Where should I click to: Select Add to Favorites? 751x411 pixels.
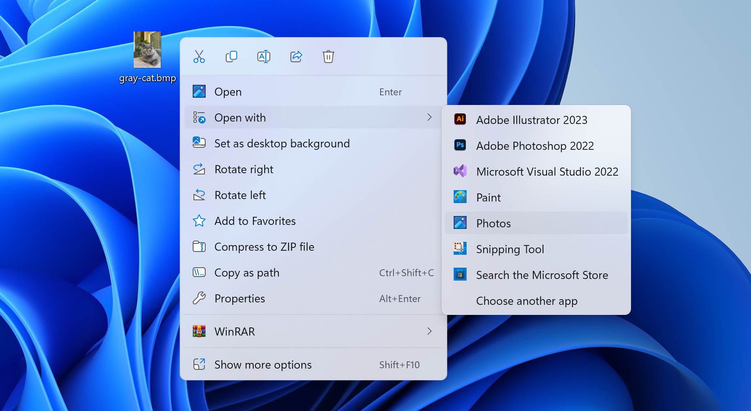[x=313, y=221]
